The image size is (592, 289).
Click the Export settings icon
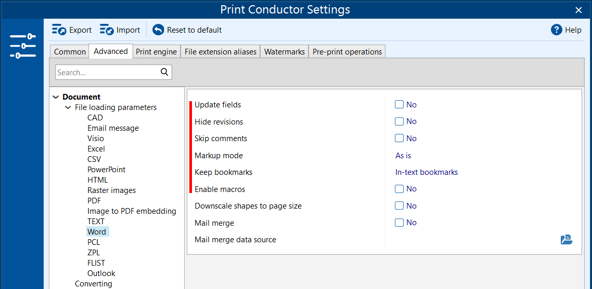[x=59, y=30]
